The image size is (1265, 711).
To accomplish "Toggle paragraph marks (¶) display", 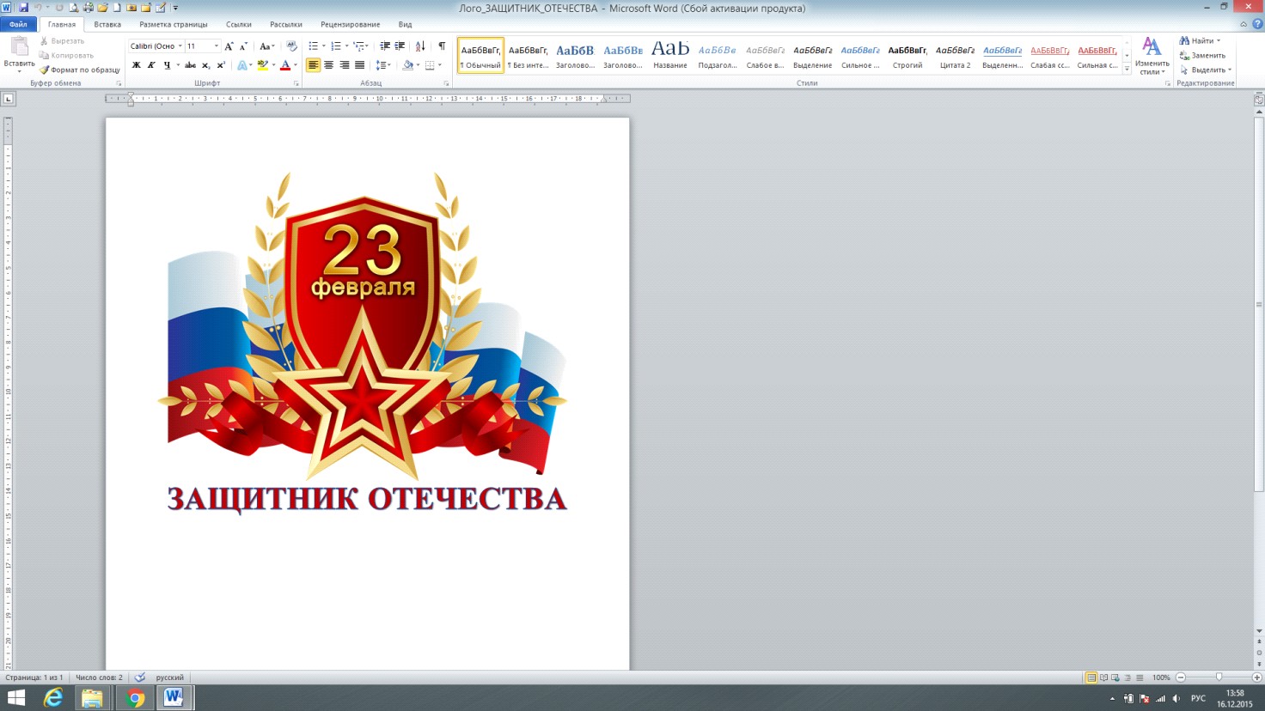I will [442, 46].
